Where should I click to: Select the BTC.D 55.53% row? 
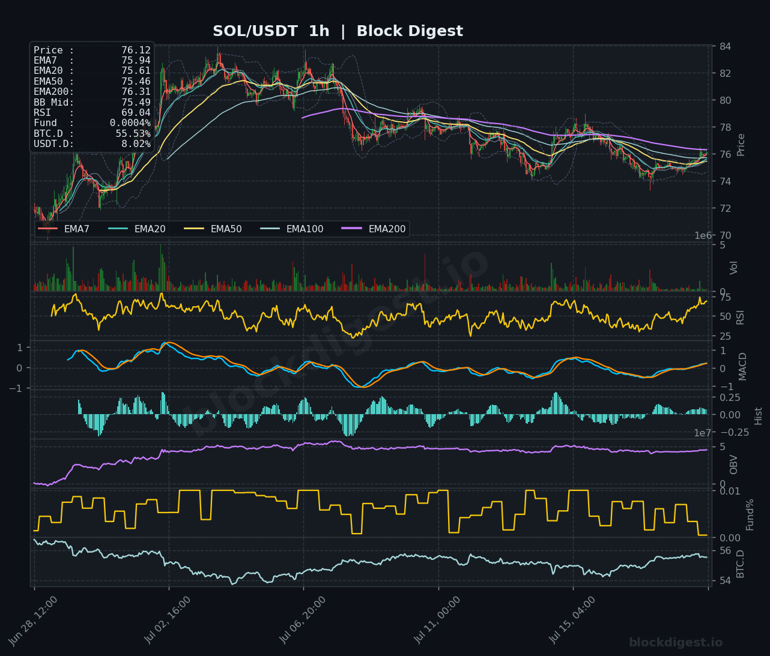(92, 133)
